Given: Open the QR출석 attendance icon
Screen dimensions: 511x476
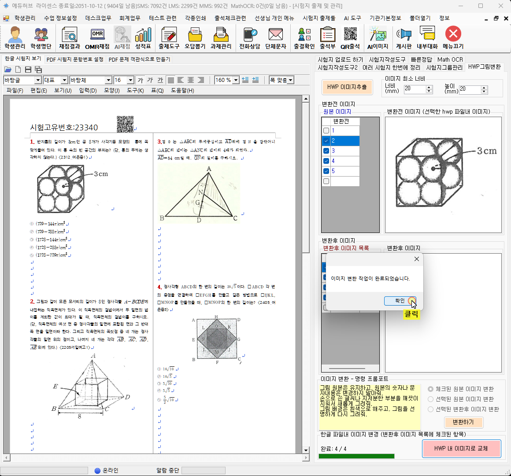Looking at the screenshot, I should point(350,38).
